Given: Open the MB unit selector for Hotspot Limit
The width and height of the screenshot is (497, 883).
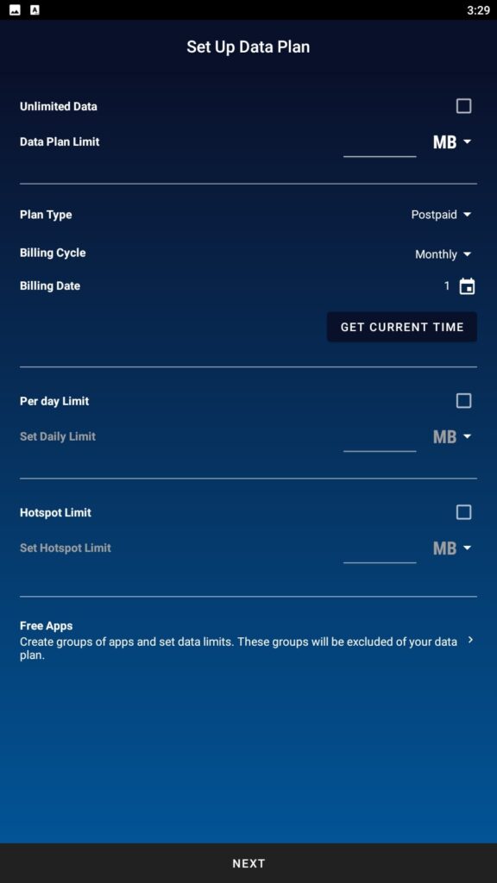Looking at the screenshot, I should tap(450, 548).
